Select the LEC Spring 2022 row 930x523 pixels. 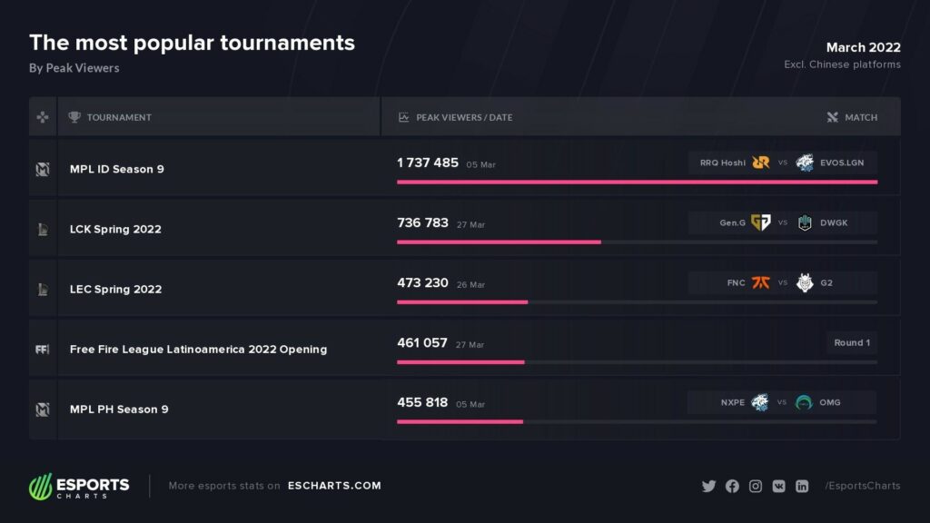point(464,288)
